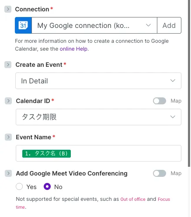Viewport: 191px width, 217px height.
Task: Click the Google Calendar icon in Connection
Action: tap(23, 25)
